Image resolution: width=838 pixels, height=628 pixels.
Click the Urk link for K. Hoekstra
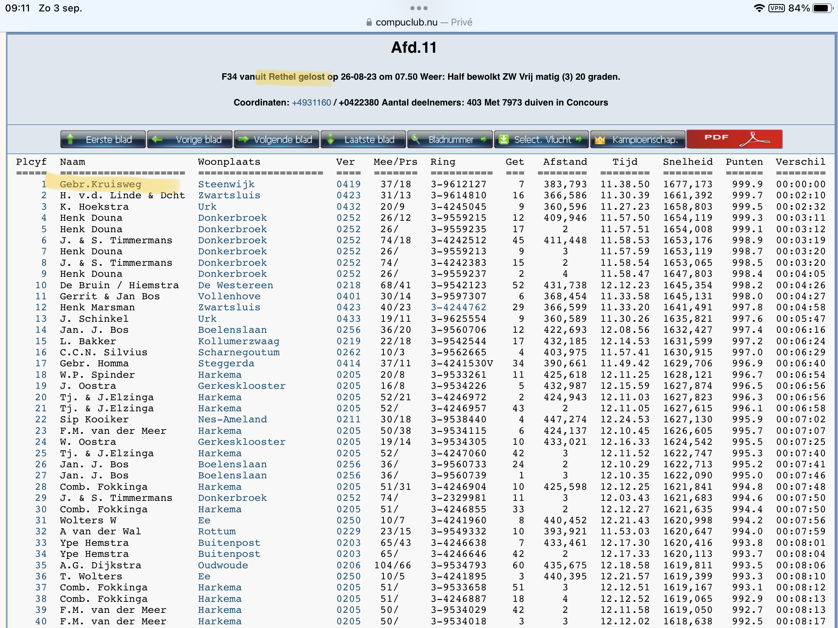click(x=207, y=207)
